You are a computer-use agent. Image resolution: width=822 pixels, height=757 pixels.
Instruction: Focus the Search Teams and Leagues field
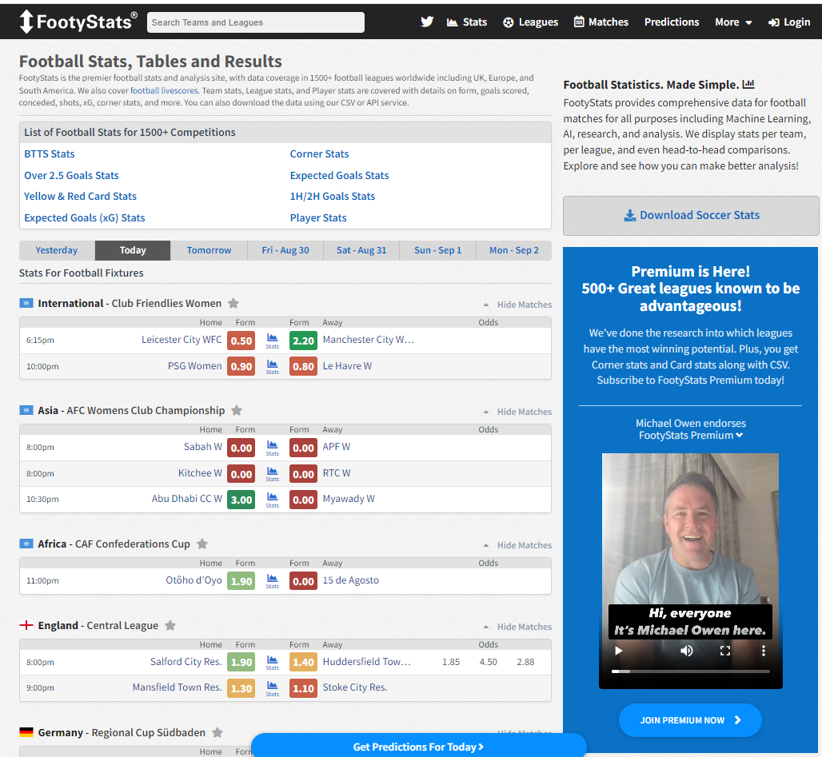pyautogui.click(x=256, y=22)
